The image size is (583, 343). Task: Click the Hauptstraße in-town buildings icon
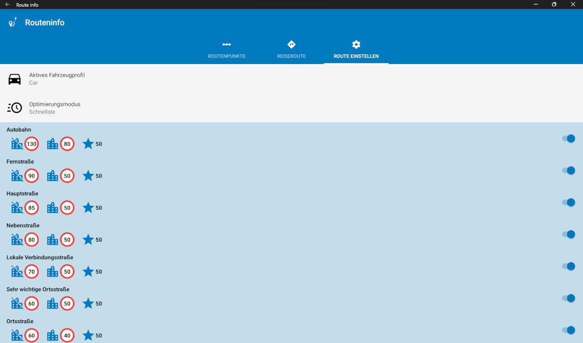[52, 208]
